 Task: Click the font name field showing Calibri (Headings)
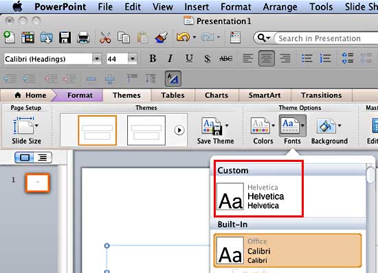[48, 59]
